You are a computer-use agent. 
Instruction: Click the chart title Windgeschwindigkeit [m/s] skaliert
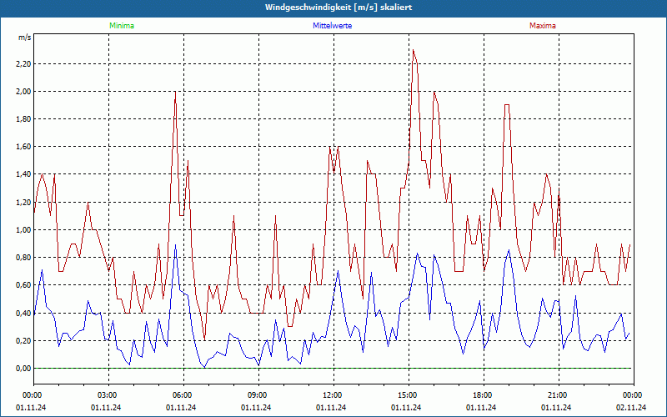(339, 8)
